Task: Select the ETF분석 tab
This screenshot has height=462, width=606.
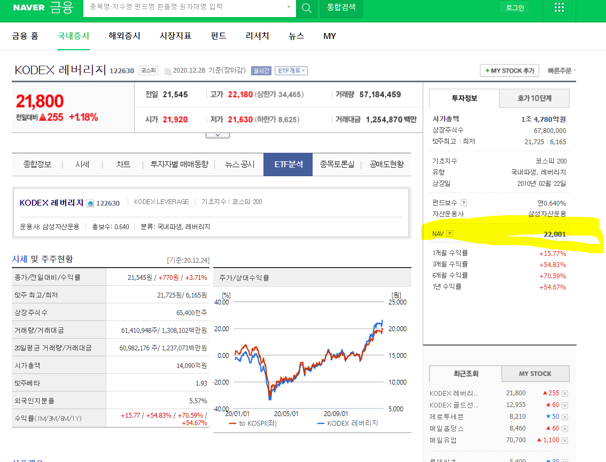Action: [x=289, y=165]
